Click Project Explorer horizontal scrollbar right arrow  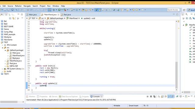pyautogui.click(x=23, y=102)
